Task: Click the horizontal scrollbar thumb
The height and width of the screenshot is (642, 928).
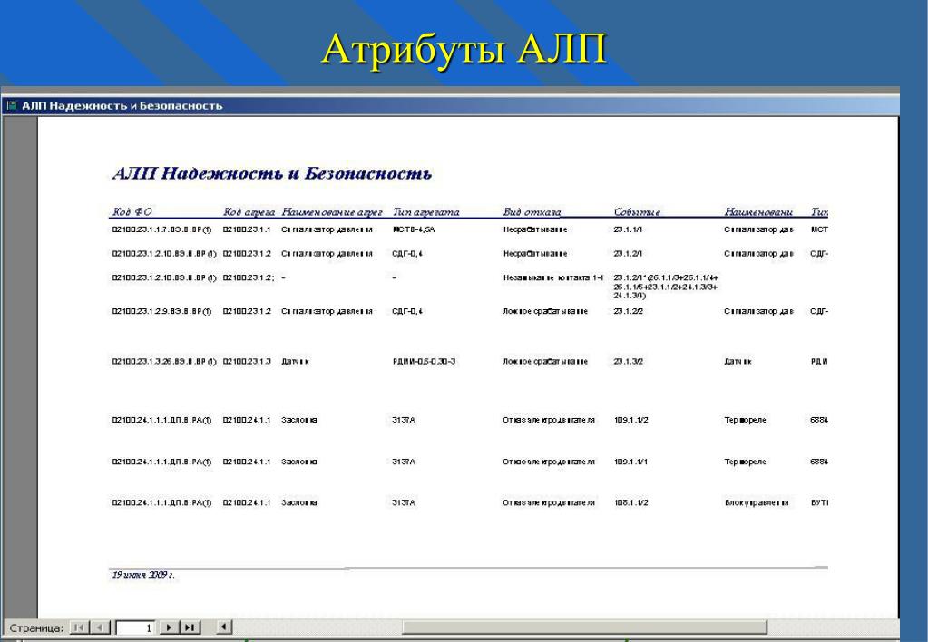Action: click(x=584, y=627)
